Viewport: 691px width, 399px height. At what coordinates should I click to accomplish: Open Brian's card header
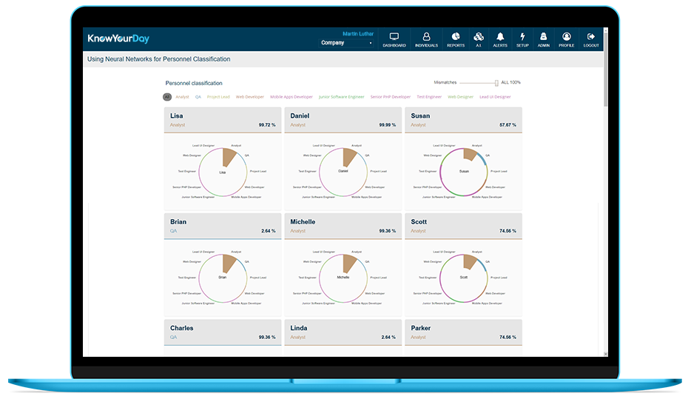point(223,227)
